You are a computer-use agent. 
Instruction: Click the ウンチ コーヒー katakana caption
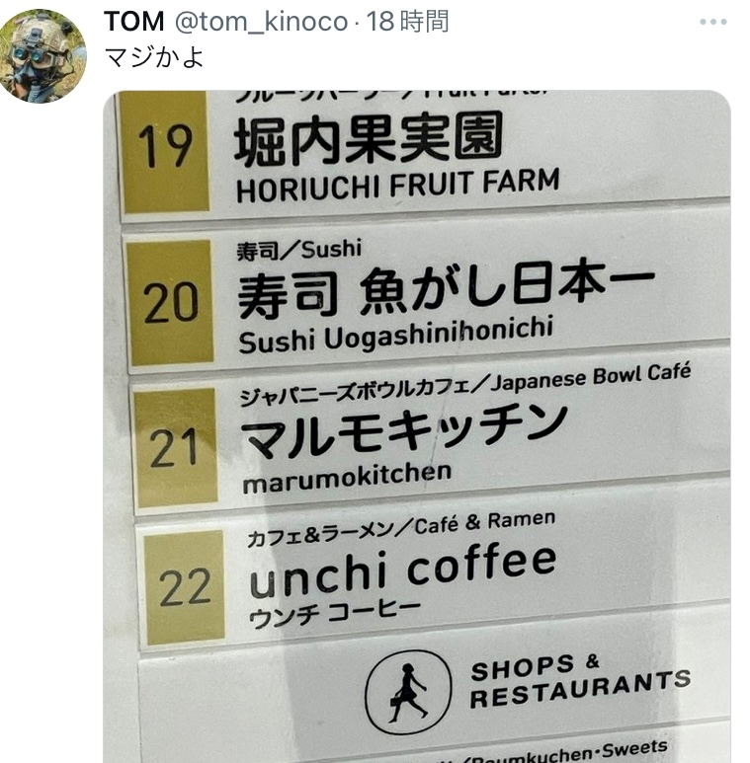click(x=335, y=614)
